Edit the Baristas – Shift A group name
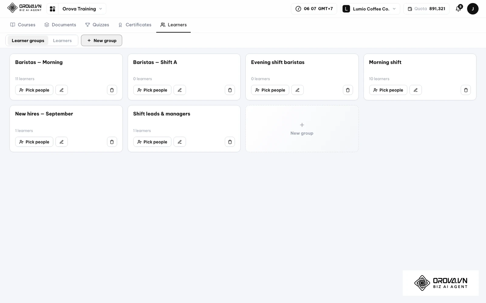Screen dimensions: 486x303 click(180, 90)
